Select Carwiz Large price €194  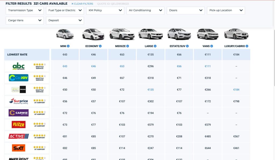click(151, 113)
